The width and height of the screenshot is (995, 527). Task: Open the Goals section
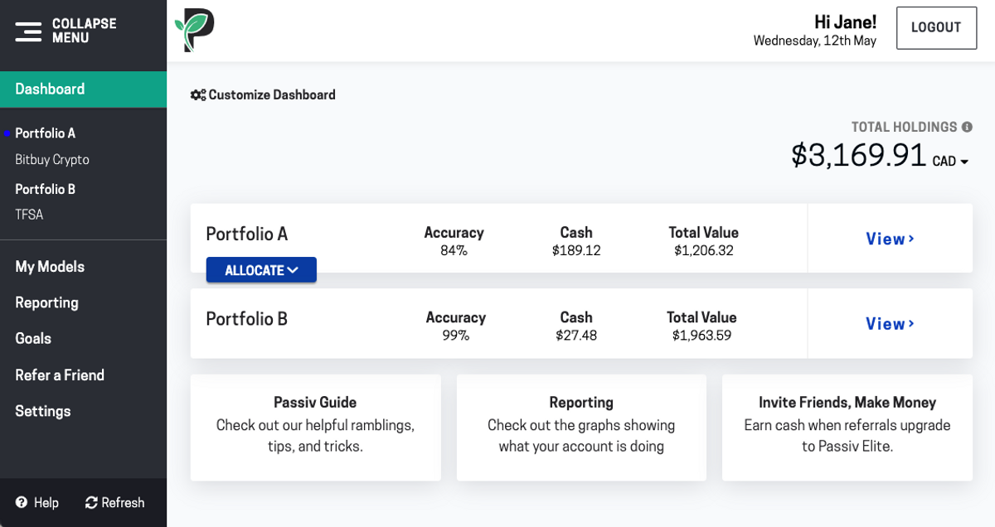click(33, 338)
